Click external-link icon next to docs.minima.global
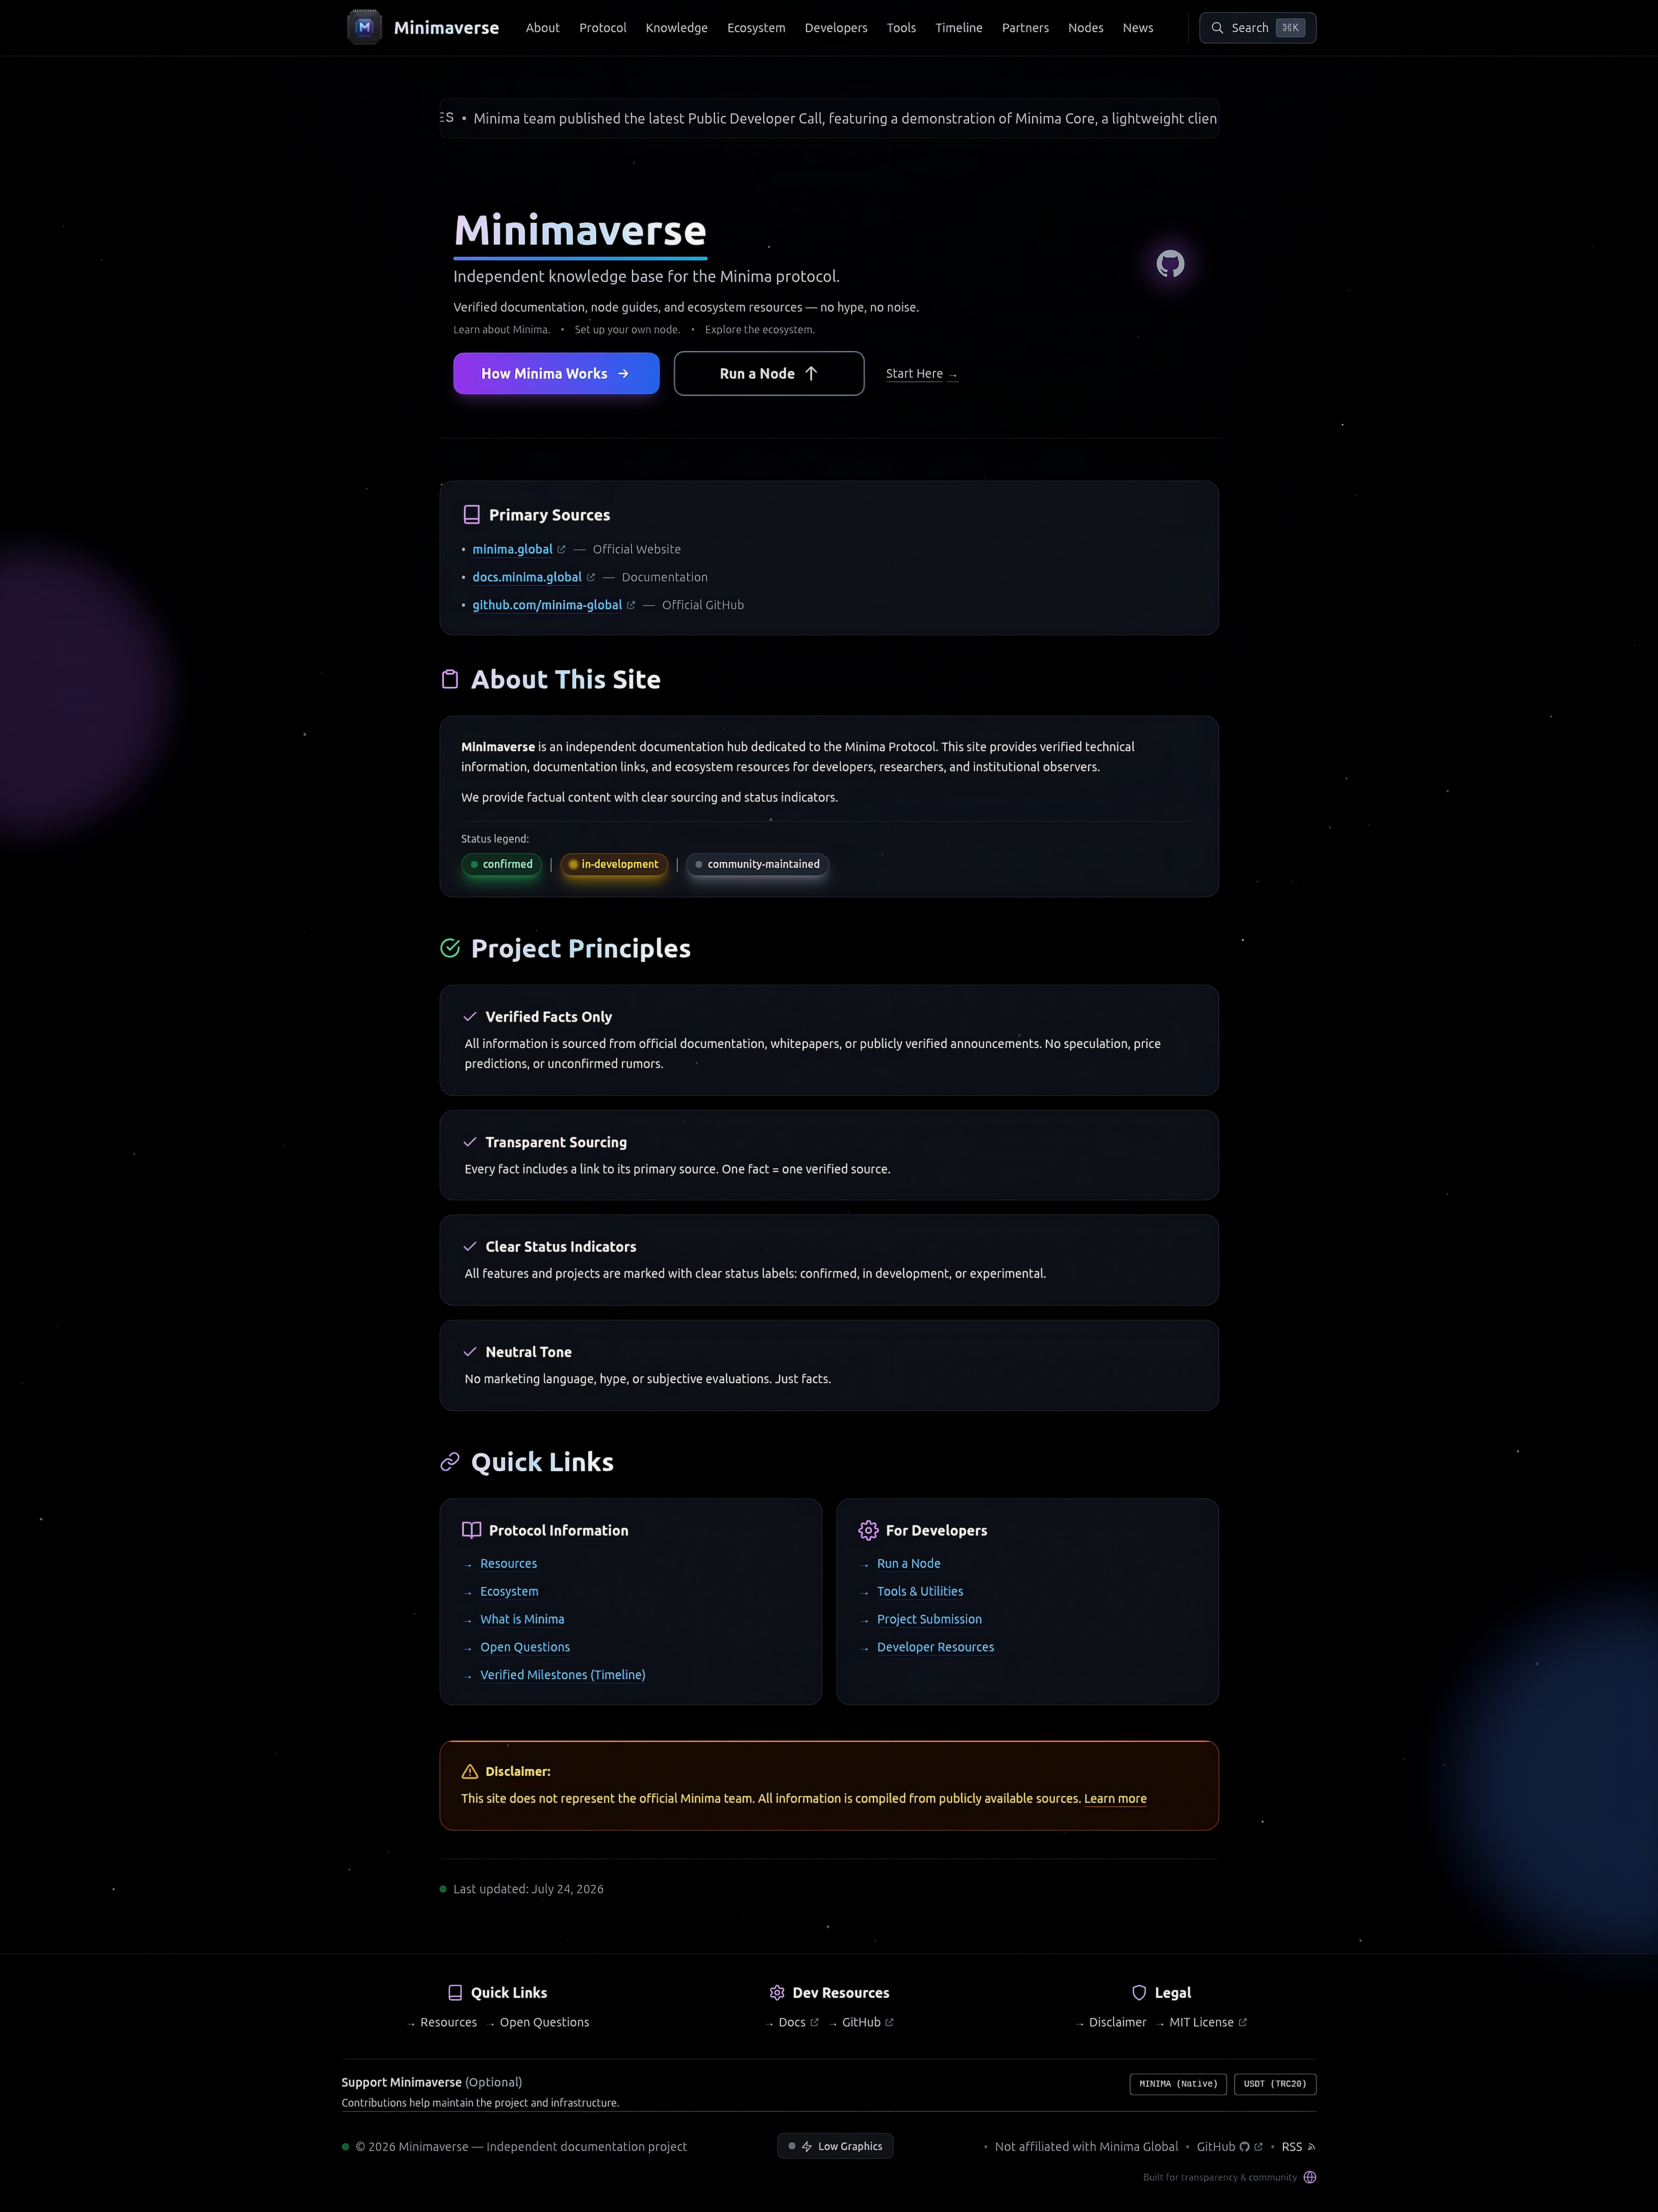 590,577
